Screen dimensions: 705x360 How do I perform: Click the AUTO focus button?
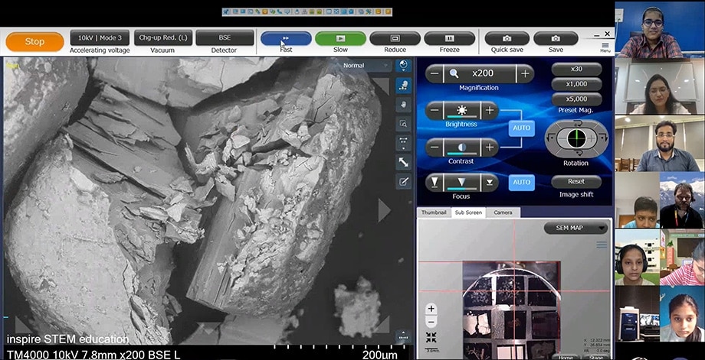(522, 182)
